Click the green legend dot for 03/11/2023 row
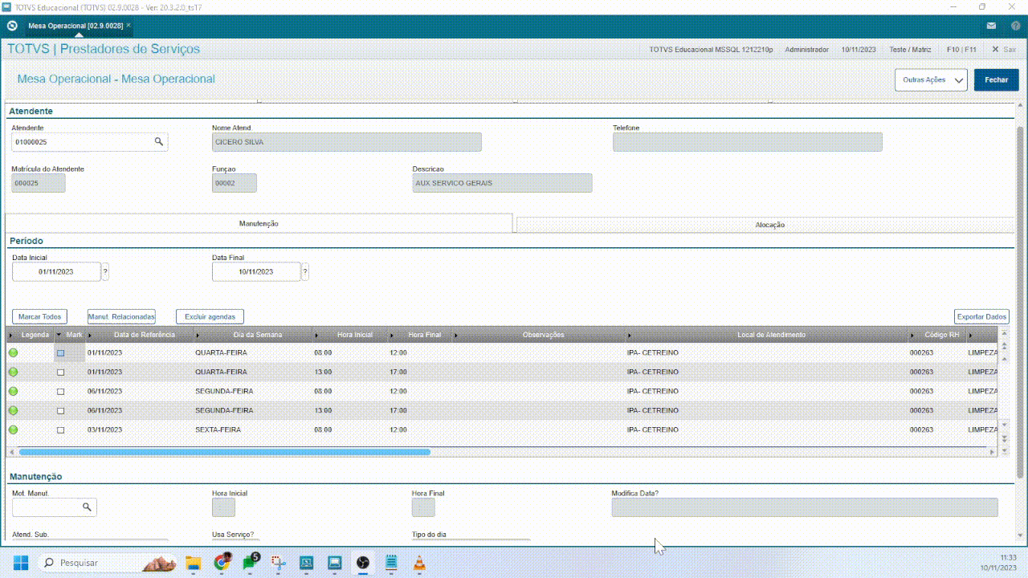1028x578 pixels. pos(13,429)
